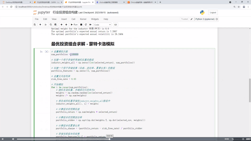This screenshot has height=141, width=251.
Task: Open the browser profile icon
Action: [x=244, y=7]
